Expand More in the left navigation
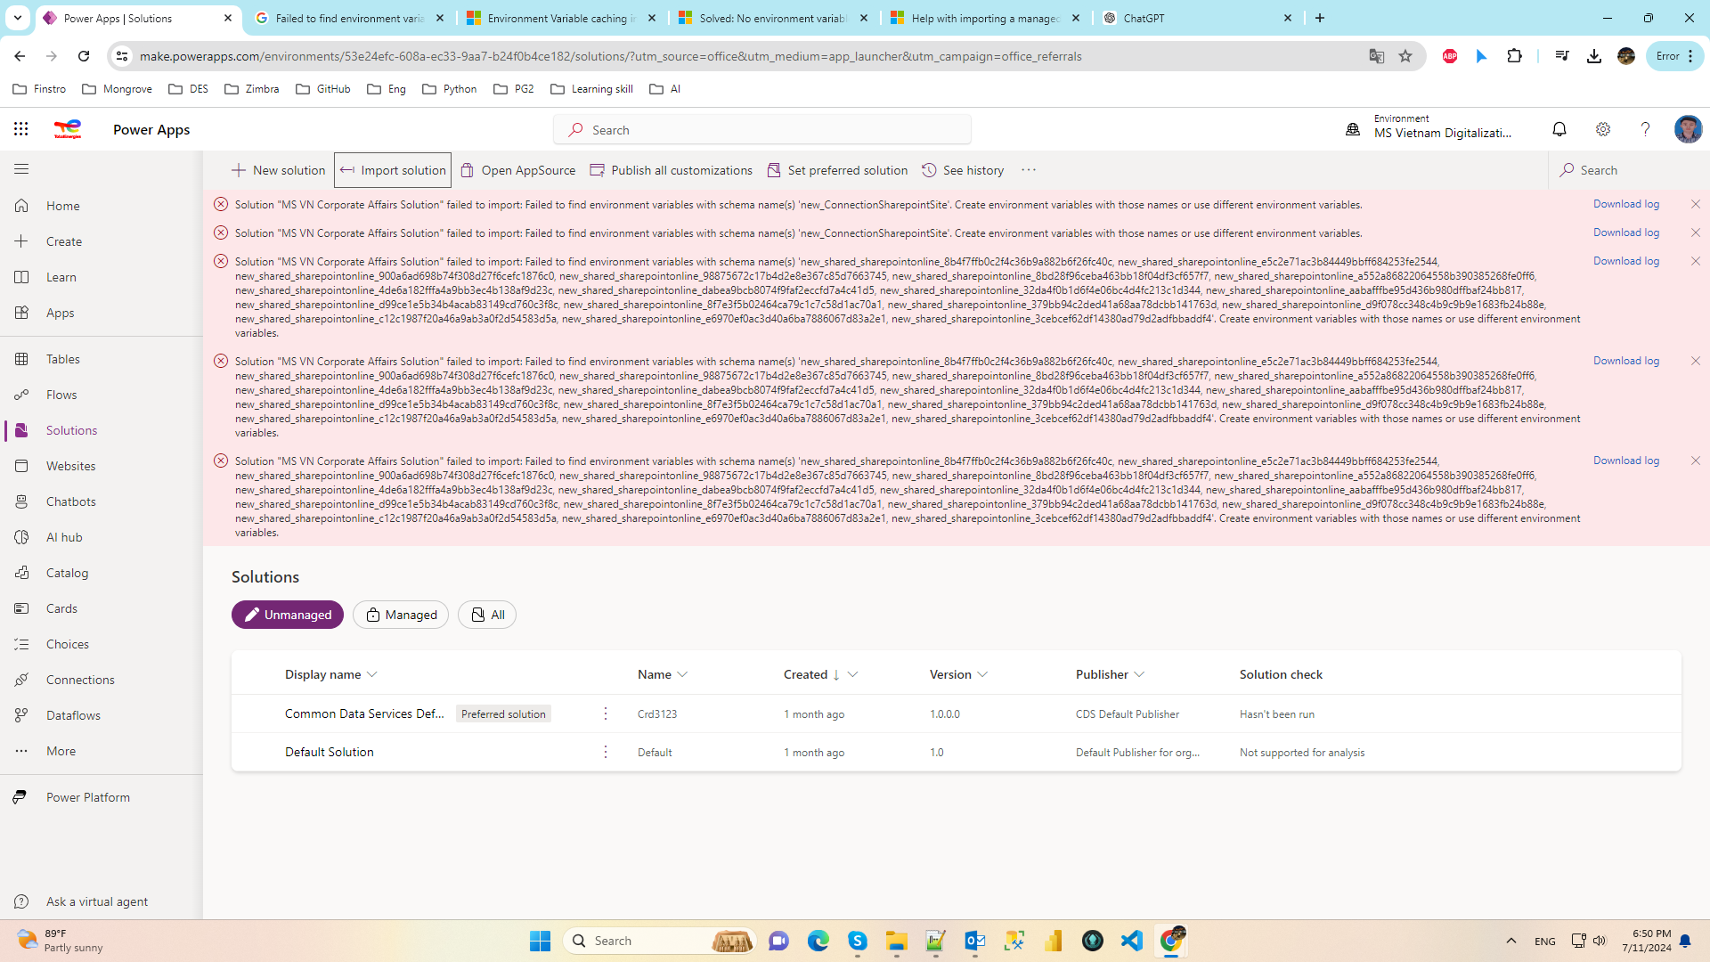Viewport: 1710px width, 962px height. point(102,751)
